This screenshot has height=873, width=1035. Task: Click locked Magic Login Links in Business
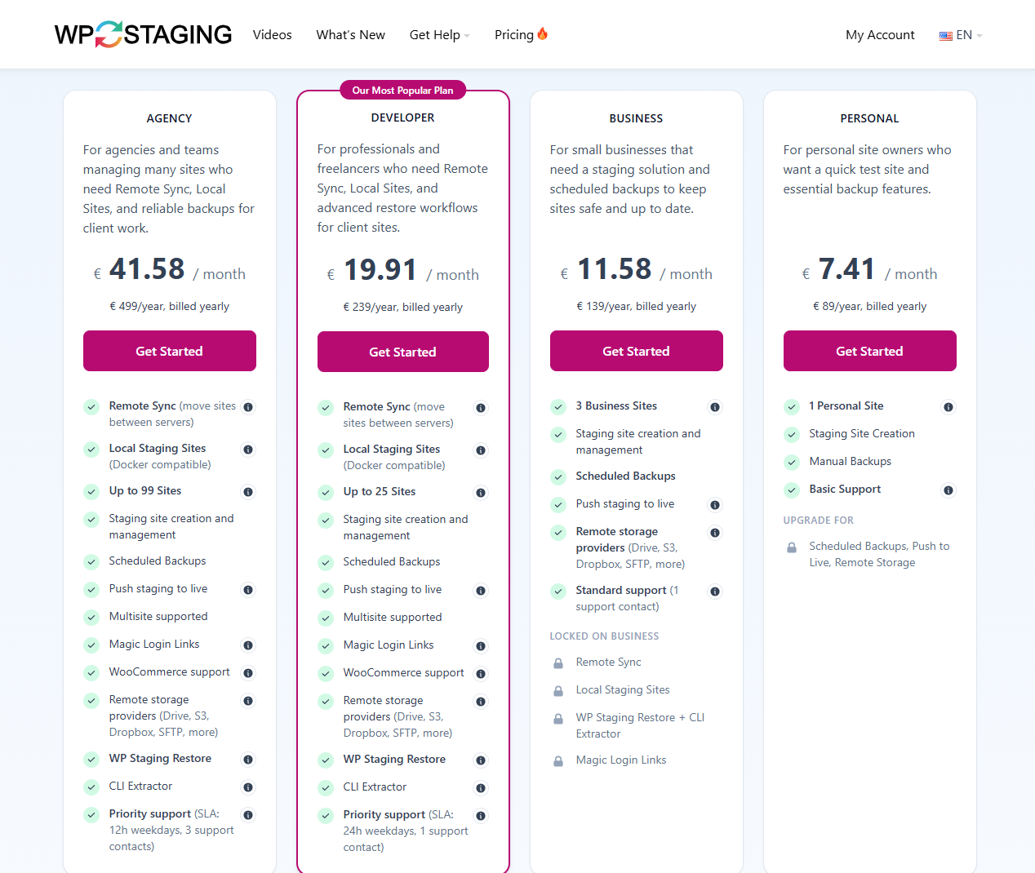pyautogui.click(x=621, y=760)
